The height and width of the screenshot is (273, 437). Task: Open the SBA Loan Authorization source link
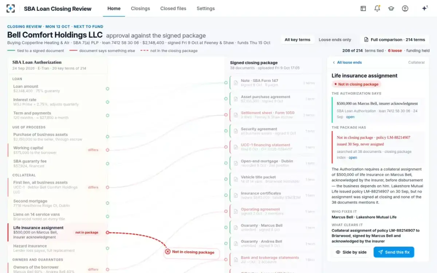coord(350,117)
